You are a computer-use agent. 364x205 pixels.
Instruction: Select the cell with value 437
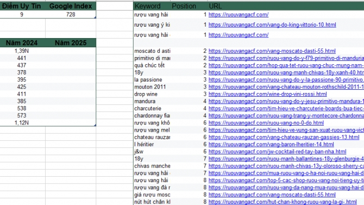tap(22, 65)
